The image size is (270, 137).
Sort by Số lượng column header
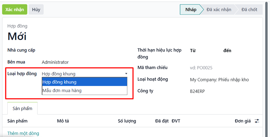(x=127, y=121)
